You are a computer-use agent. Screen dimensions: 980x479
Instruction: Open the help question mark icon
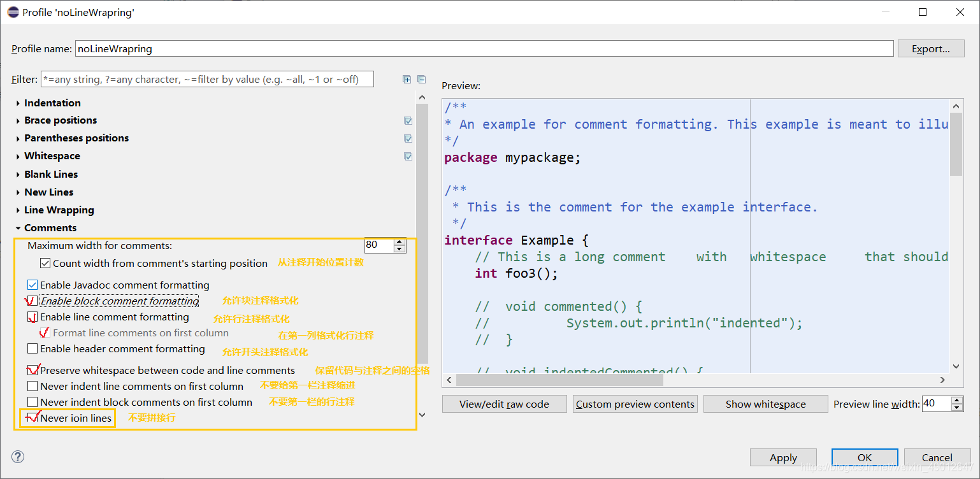(x=18, y=457)
